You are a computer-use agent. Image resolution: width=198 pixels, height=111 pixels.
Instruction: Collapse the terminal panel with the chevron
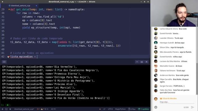(137, 62)
